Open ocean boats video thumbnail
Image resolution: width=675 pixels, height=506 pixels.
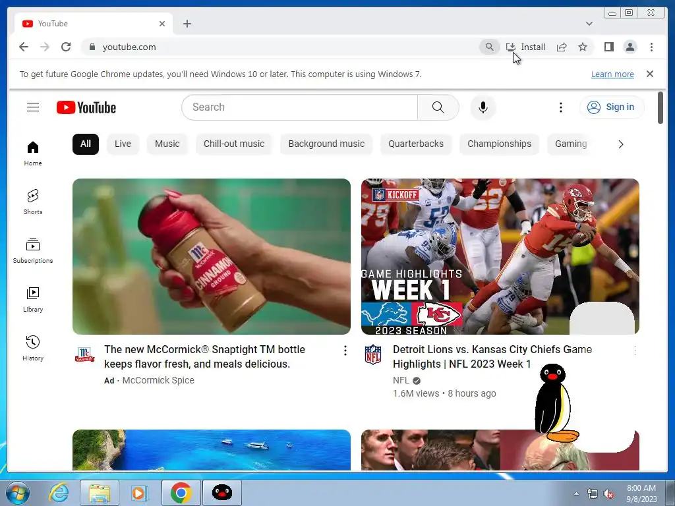coord(212,450)
